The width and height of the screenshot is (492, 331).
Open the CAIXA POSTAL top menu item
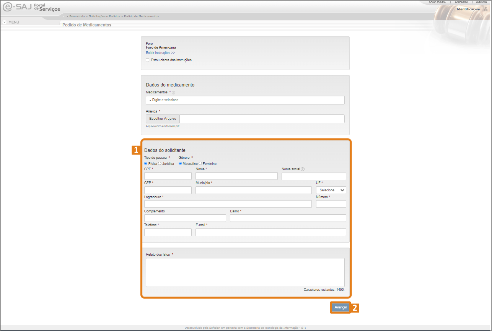pos(437,2)
